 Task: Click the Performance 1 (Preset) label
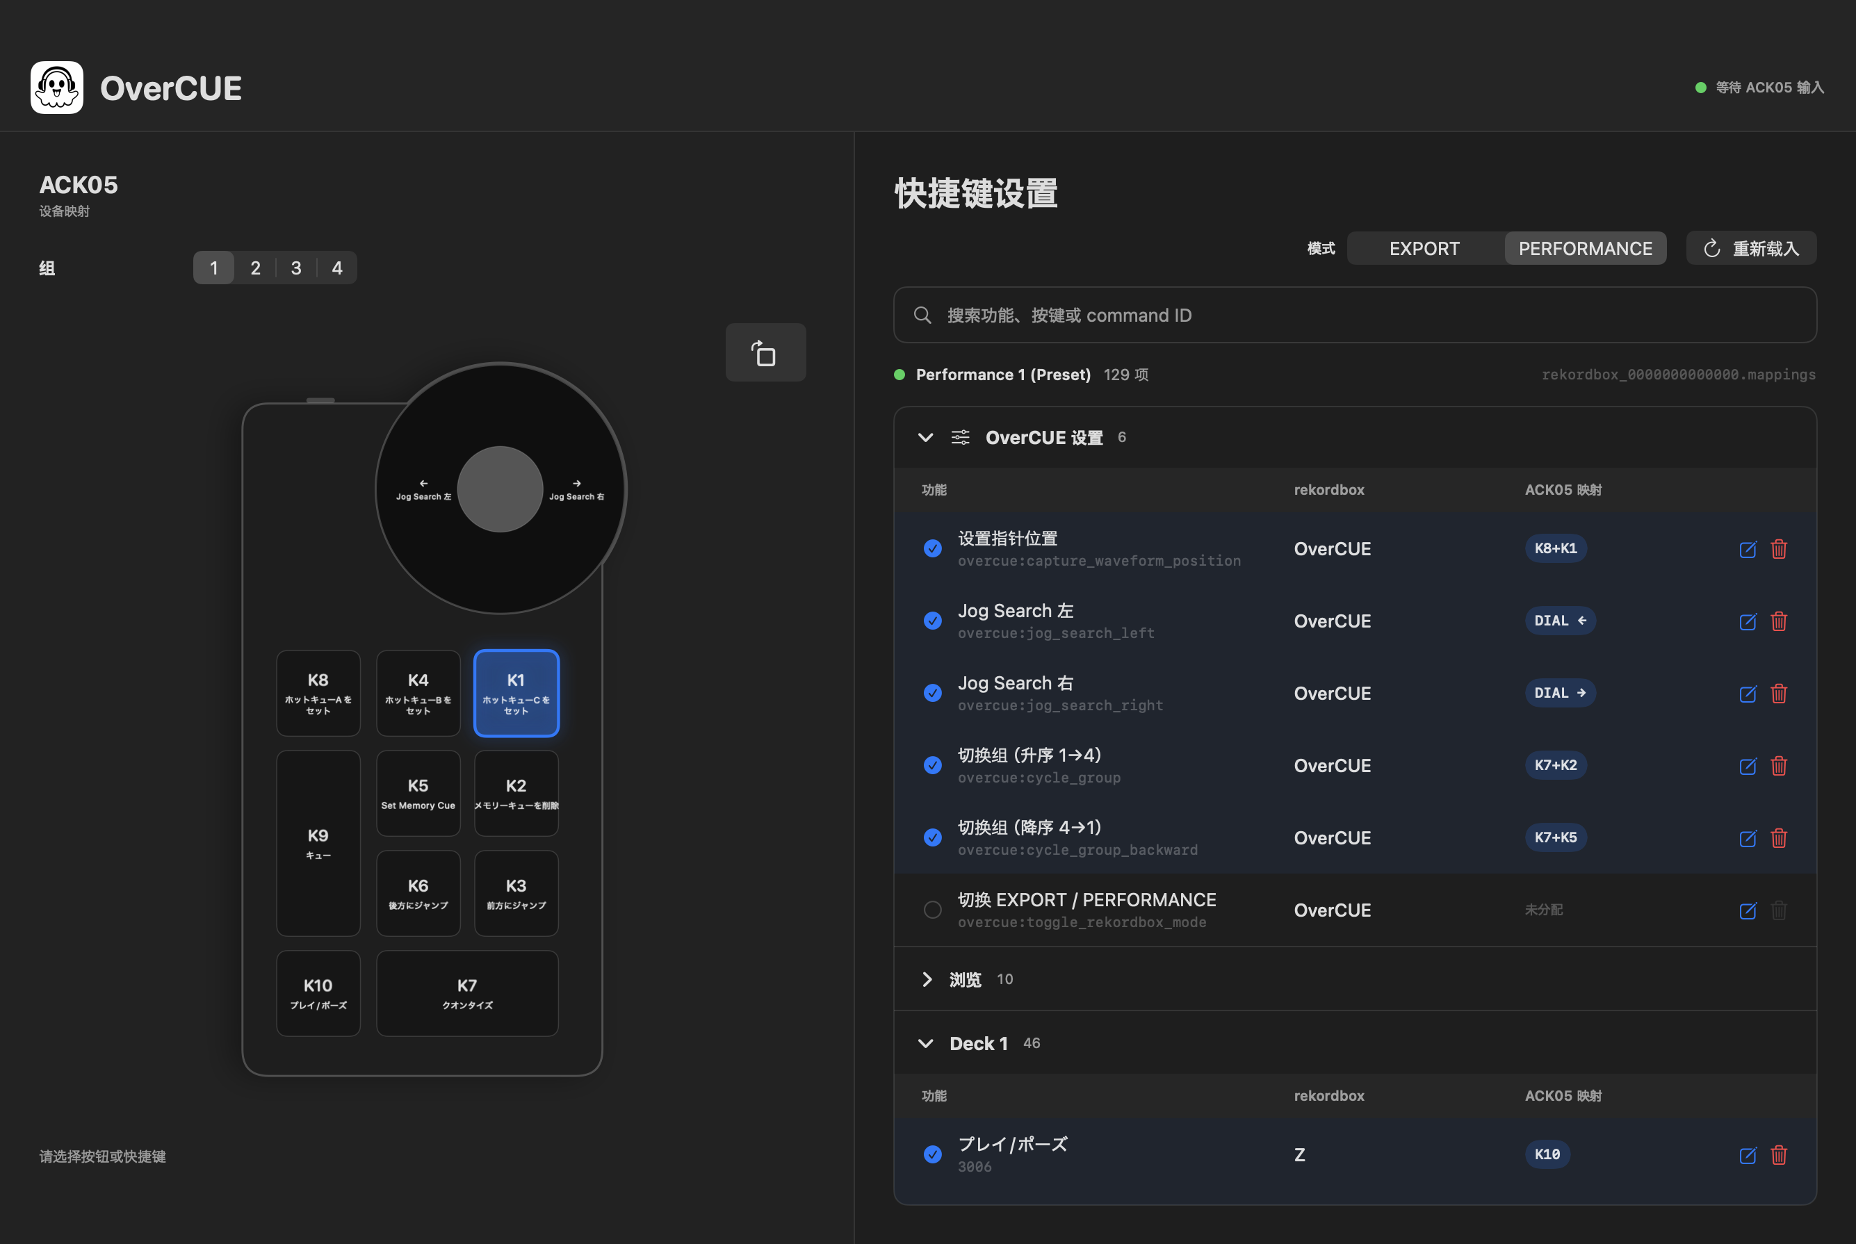(x=1003, y=375)
